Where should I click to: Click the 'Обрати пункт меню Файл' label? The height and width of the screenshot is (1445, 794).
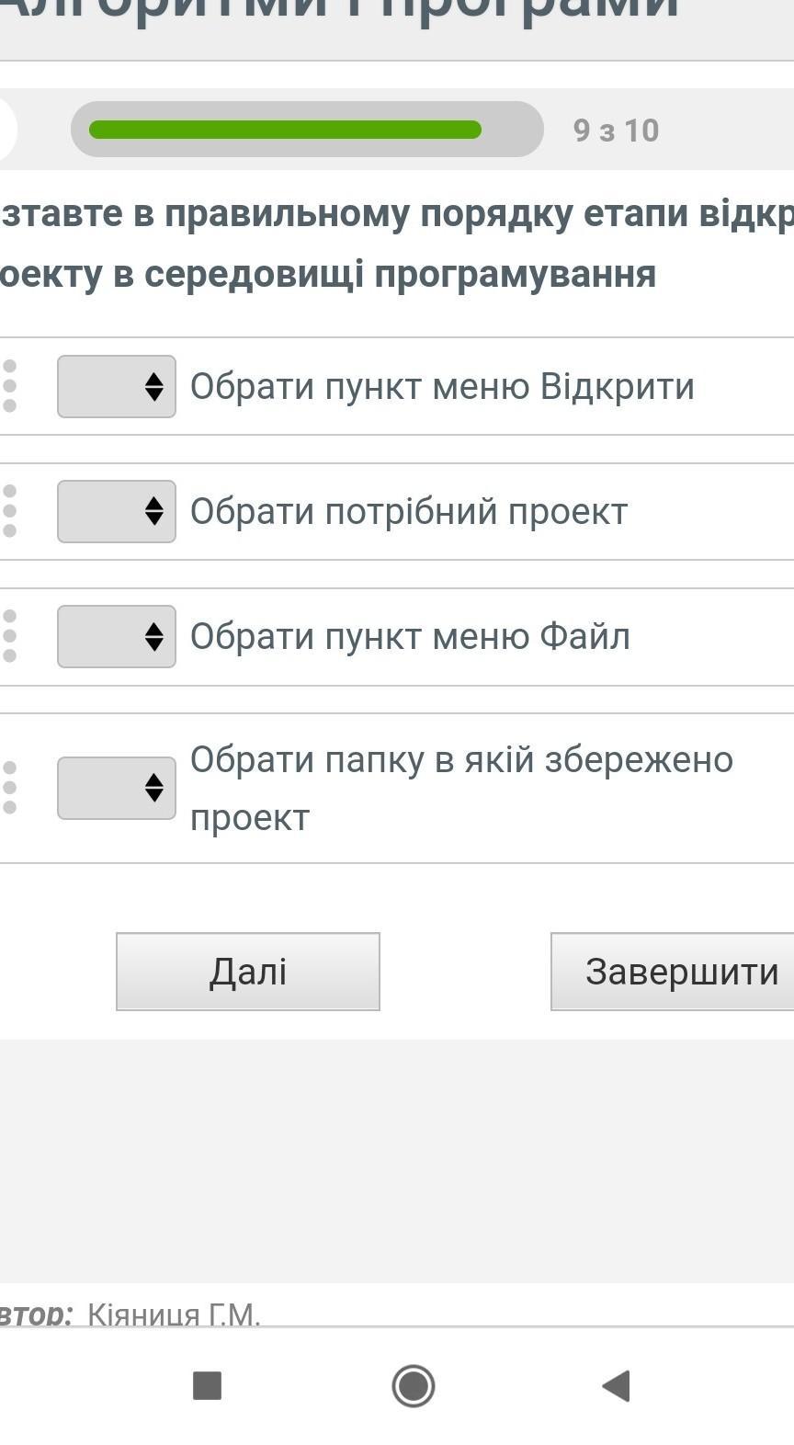tap(410, 636)
